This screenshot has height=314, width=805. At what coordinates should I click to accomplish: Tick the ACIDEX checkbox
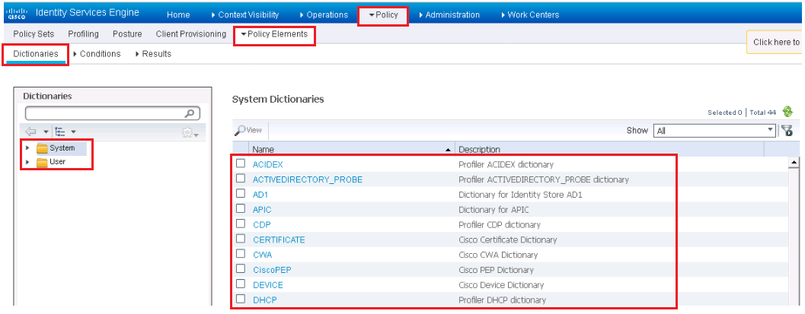[x=240, y=164]
